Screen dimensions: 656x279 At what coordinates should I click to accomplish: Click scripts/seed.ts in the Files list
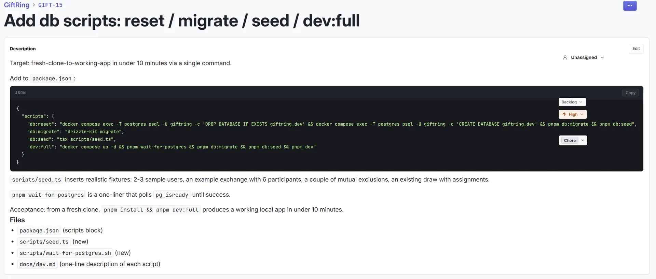pyautogui.click(x=44, y=242)
